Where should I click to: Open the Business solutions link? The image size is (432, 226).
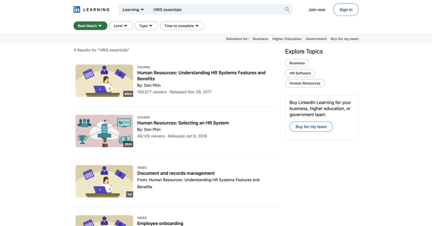click(261, 39)
